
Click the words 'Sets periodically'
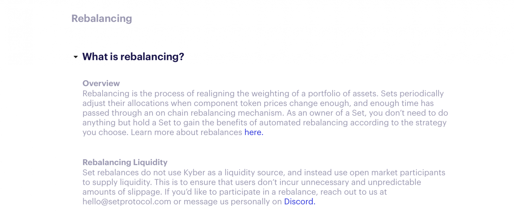coord(412,93)
